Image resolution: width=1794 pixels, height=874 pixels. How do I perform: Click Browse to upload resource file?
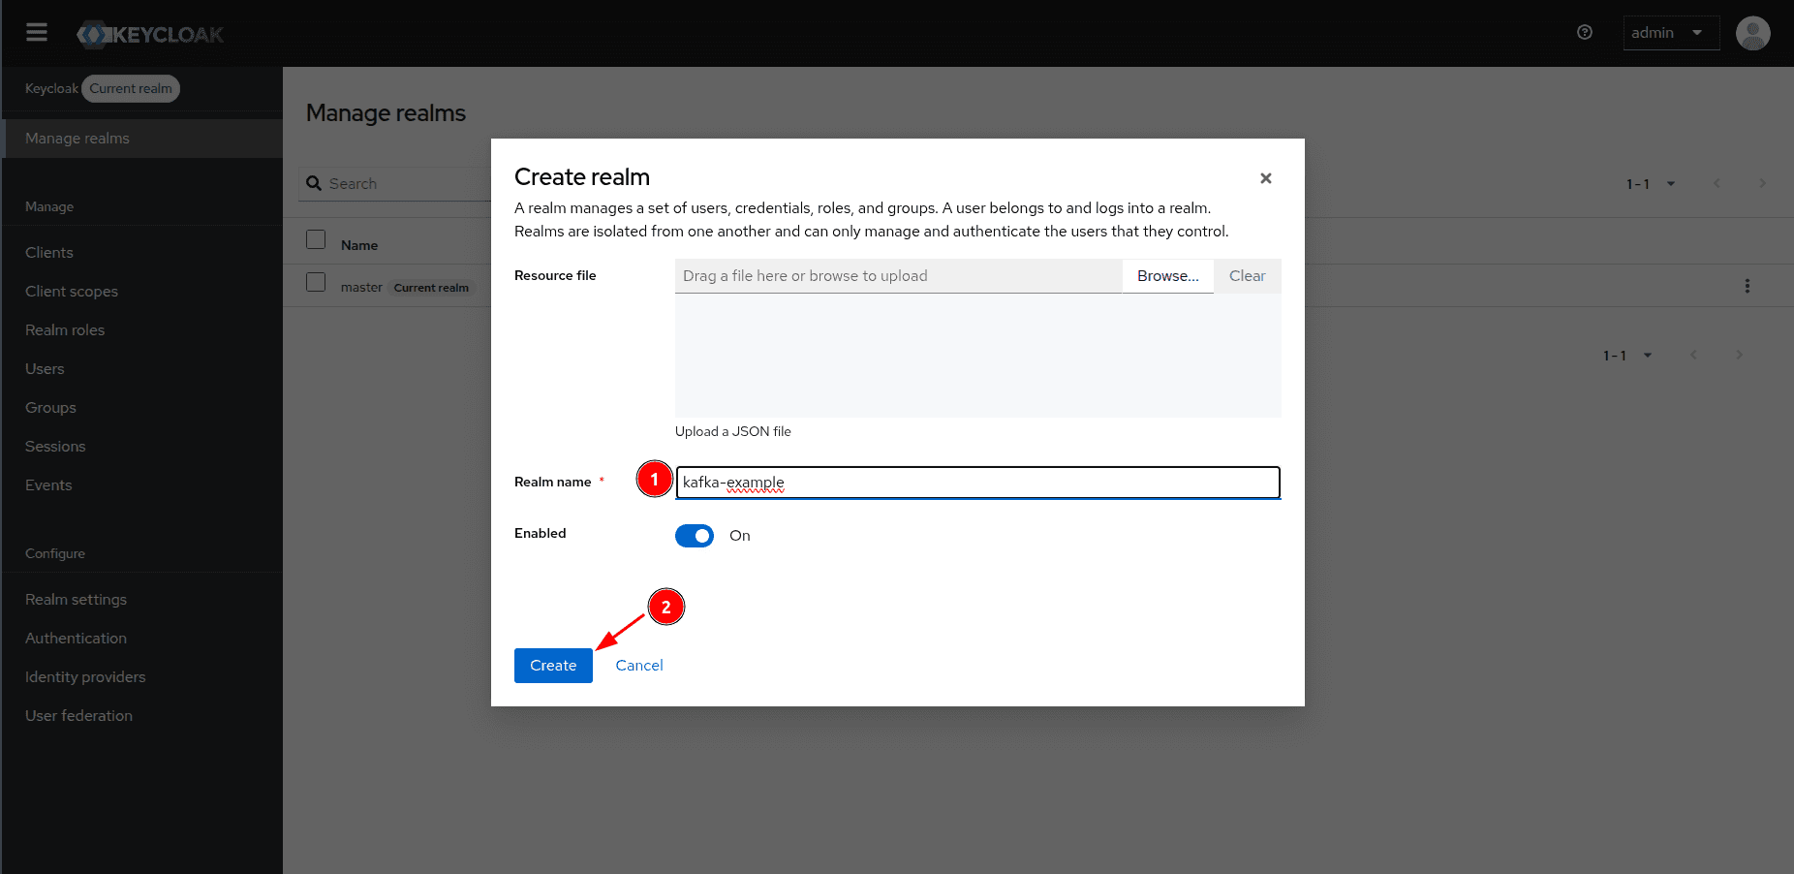(x=1168, y=276)
